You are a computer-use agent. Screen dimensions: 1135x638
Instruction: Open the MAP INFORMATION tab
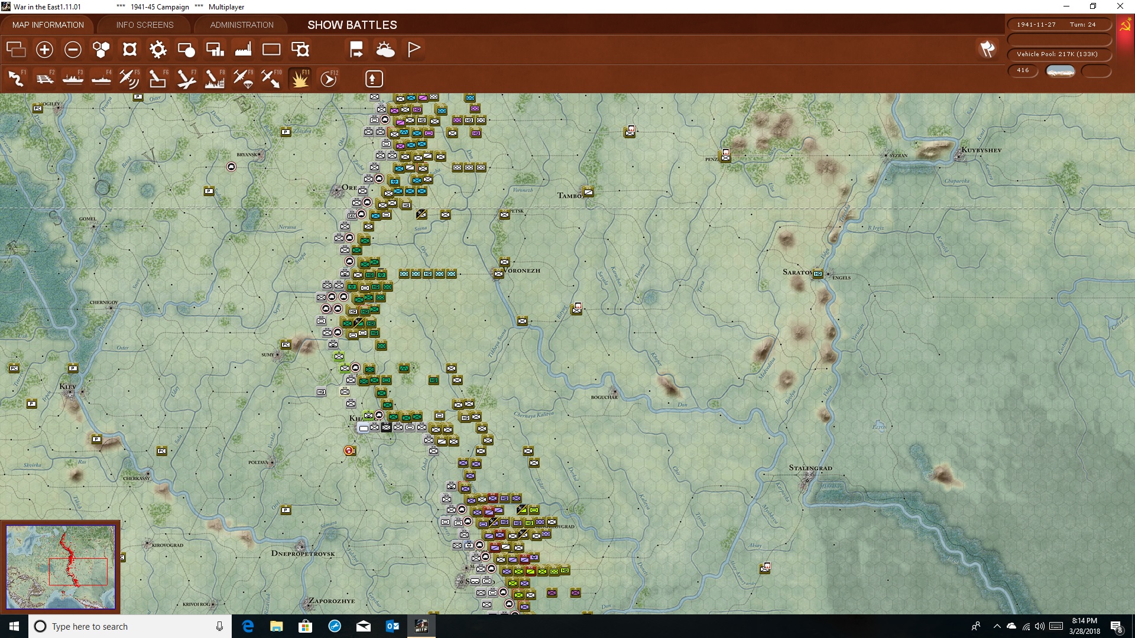point(48,25)
